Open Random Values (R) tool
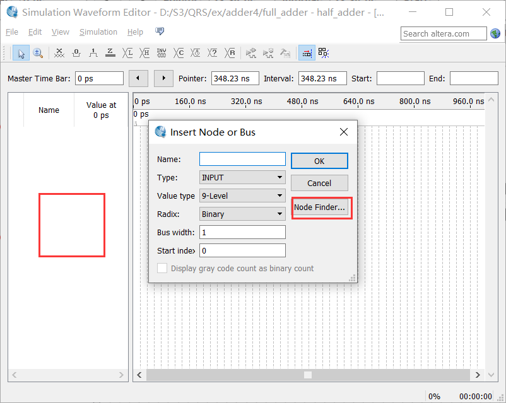This screenshot has height=403, width=506. point(230,53)
